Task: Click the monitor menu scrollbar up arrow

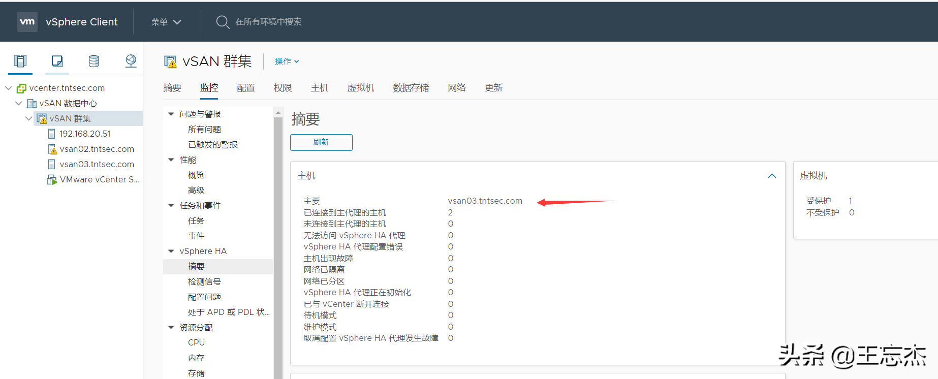Action: point(278,112)
